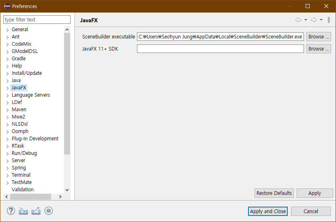Viewport: 336px width, 222px height.
Task: Click the Restore Defaults button
Action: click(x=274, y=193)
